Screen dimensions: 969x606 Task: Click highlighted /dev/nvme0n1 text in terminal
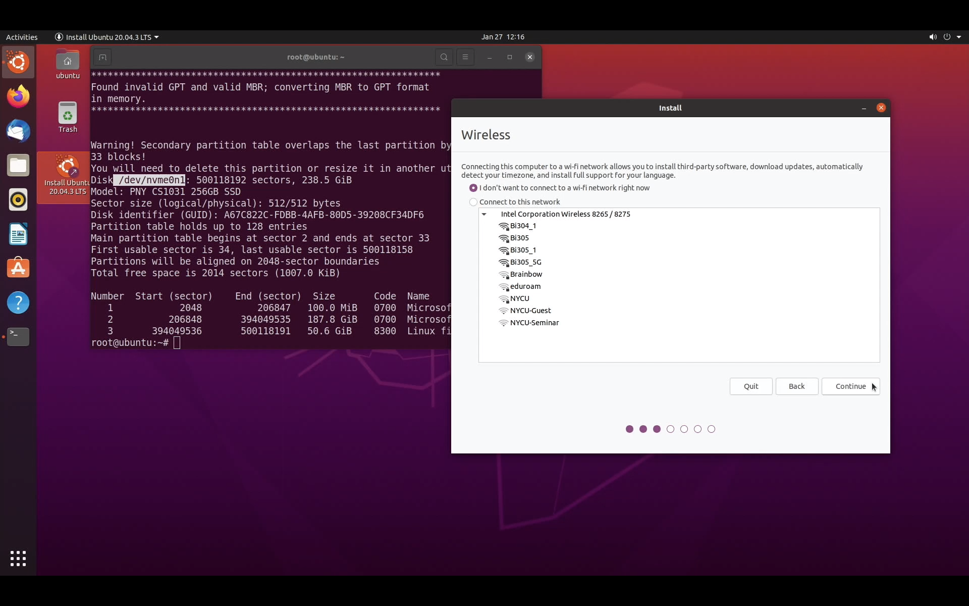pos(149,180)
